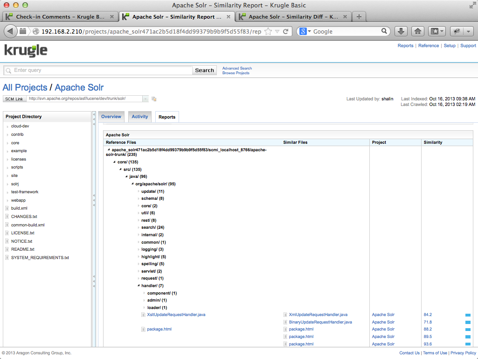Open Terms of Use footer link

tap(435, 353)
